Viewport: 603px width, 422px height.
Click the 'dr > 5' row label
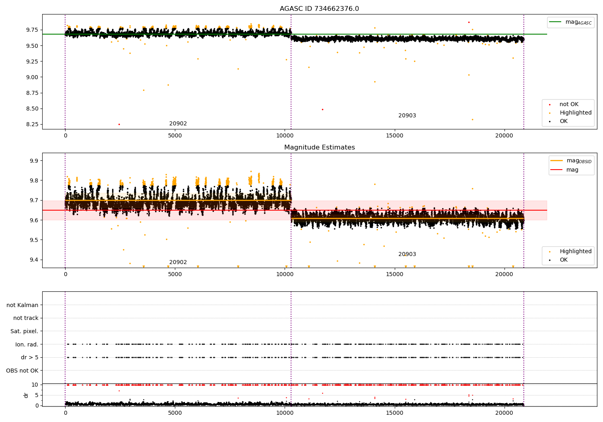pyautogui.click(x=30, y=357)
